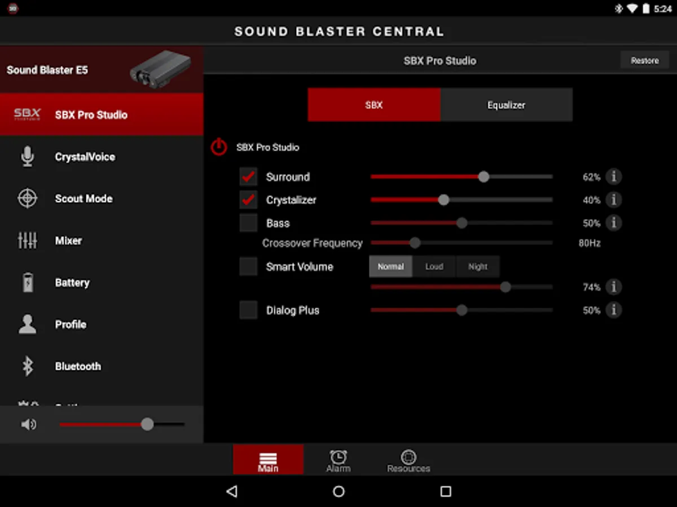Enable the Smart Volume checkbox
This screenshot has height=507, width=677.
[x=248, y=266]
